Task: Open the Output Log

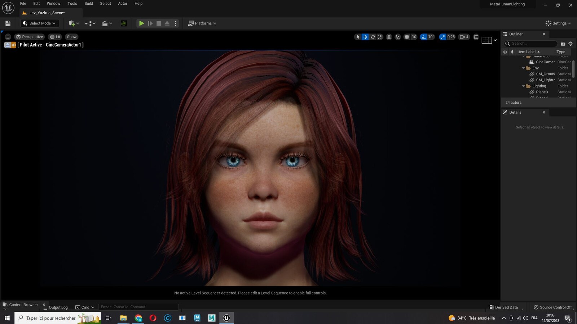Action: (56, 307)
